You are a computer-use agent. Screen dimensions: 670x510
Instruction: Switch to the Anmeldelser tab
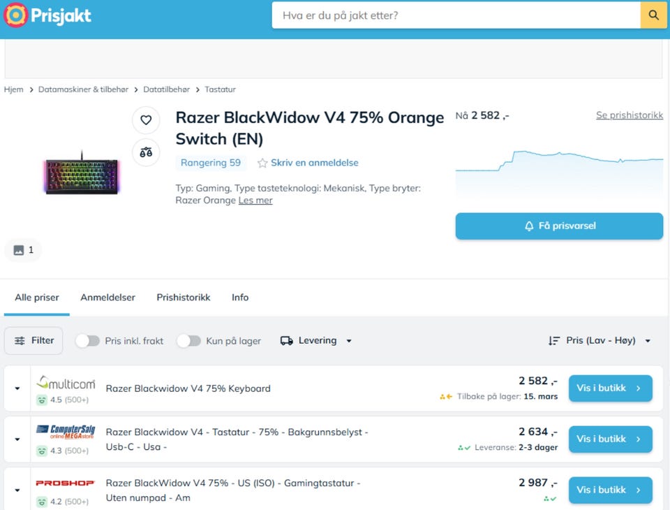point(107,298)
